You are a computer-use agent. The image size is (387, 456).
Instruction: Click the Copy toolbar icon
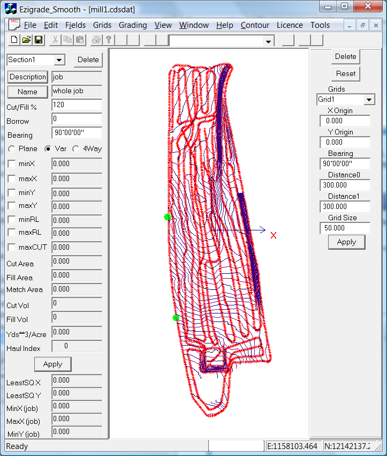pos(67,40)
